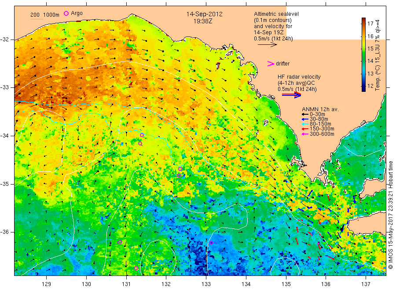Screen dimensions: 396x290
Task: Click the colorbar tick label 12
Action: click(x=370, y=86)
